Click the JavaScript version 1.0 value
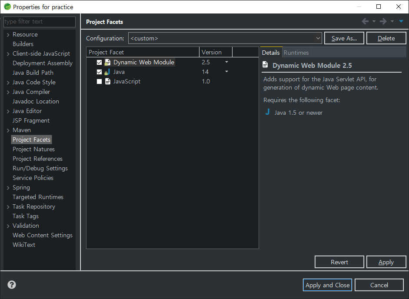The image size is (409, 299). (206, 81)
